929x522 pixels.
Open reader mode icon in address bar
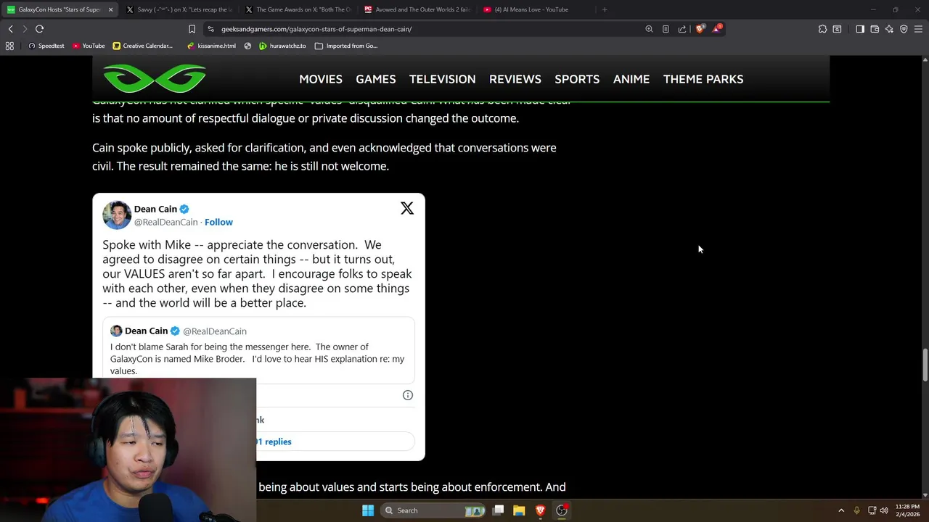point(666,29)
